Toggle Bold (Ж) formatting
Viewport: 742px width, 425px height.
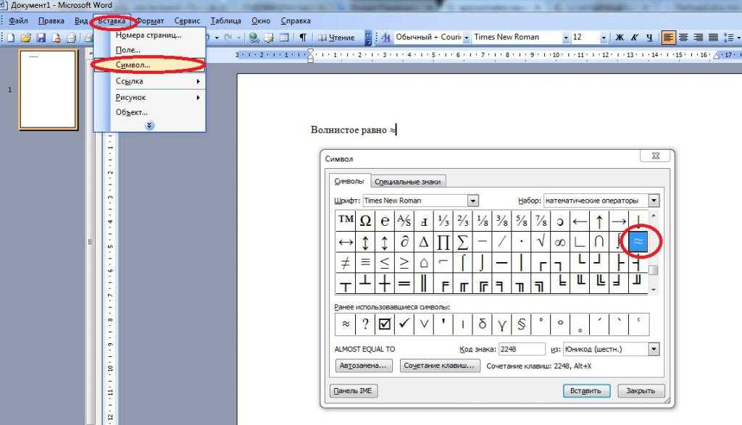(619, 38)
